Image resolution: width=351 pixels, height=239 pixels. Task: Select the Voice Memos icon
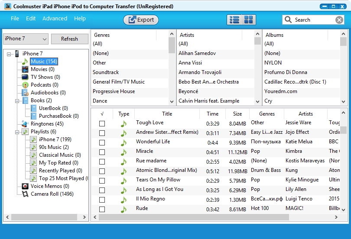pyautogui.click(x=25, y=186)
